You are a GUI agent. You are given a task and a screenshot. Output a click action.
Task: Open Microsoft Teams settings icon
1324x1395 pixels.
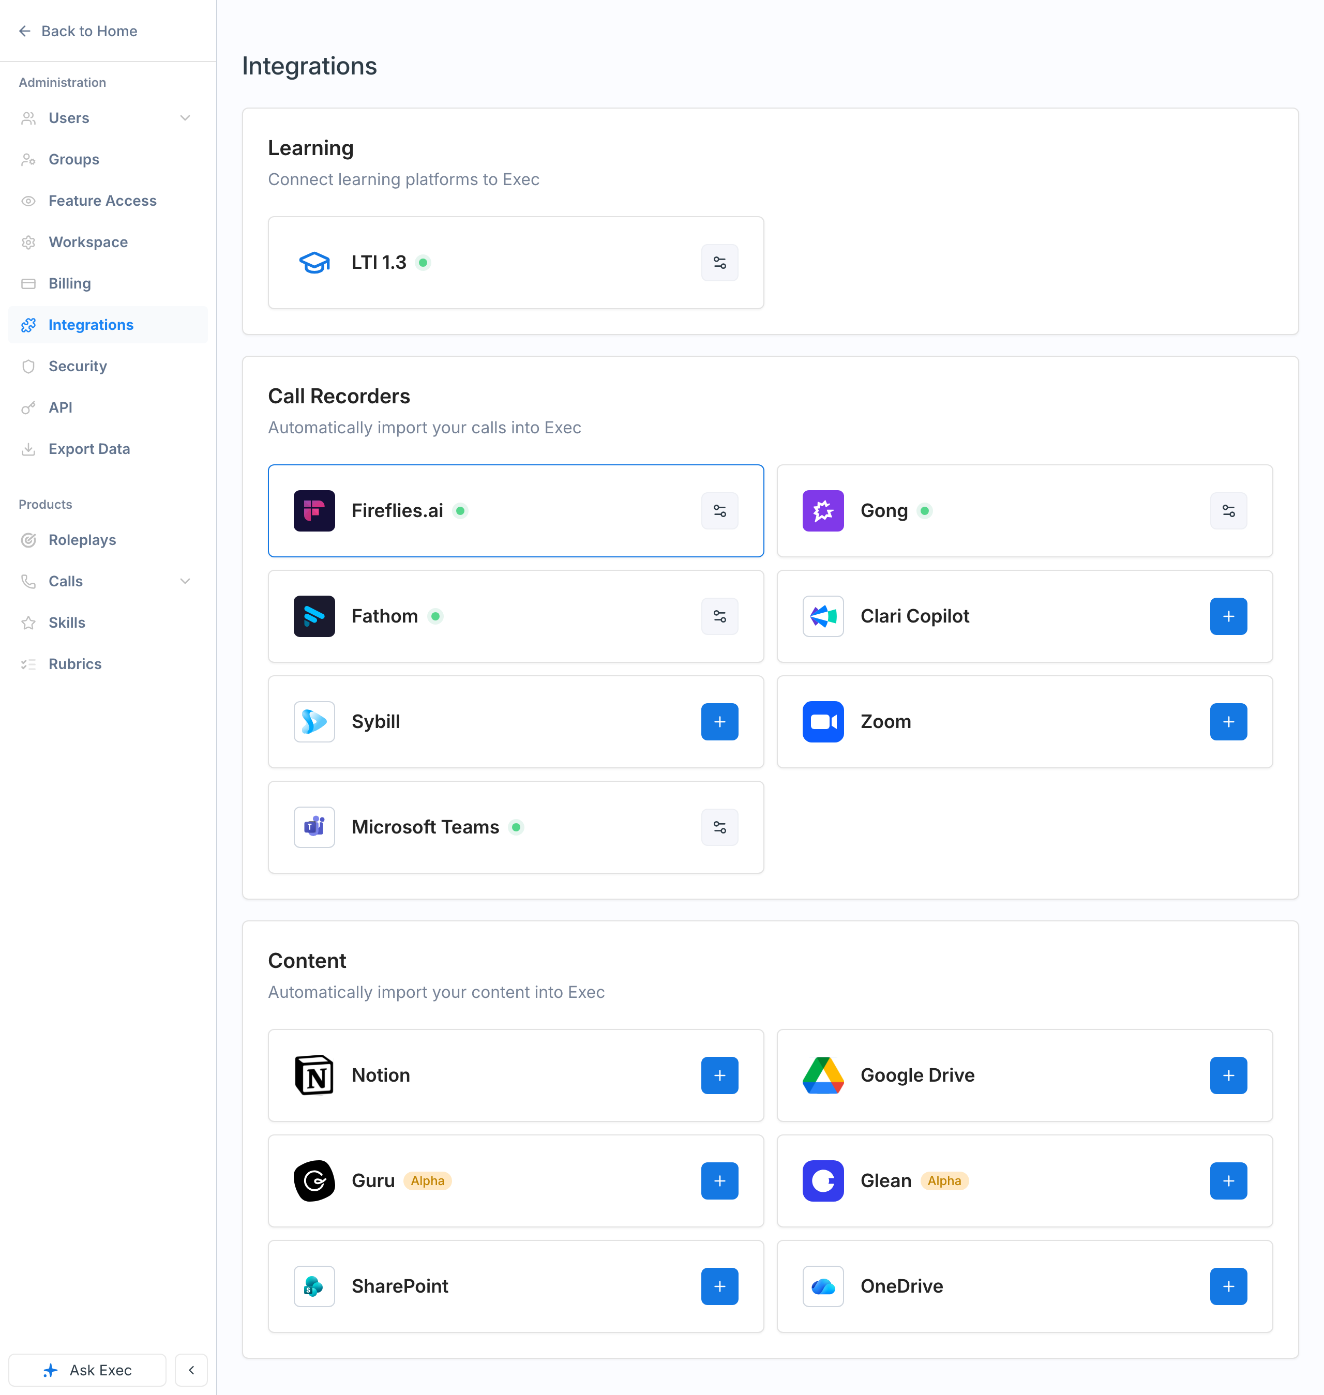pos(719,827)
